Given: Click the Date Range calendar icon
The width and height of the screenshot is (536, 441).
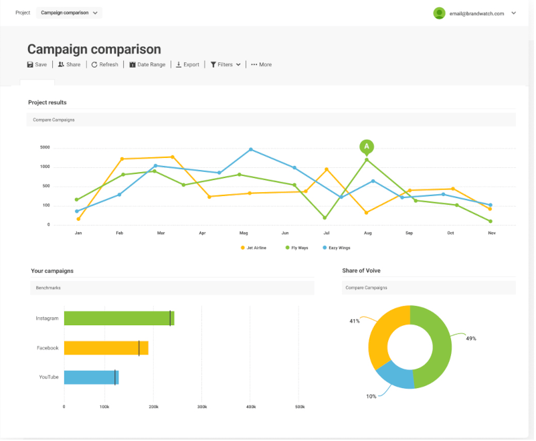Looking at the screenshot, I should pos(132,65).
